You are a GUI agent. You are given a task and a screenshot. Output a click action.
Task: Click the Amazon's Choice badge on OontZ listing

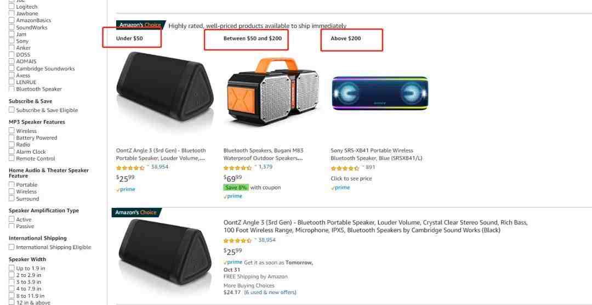coord(136,212)
